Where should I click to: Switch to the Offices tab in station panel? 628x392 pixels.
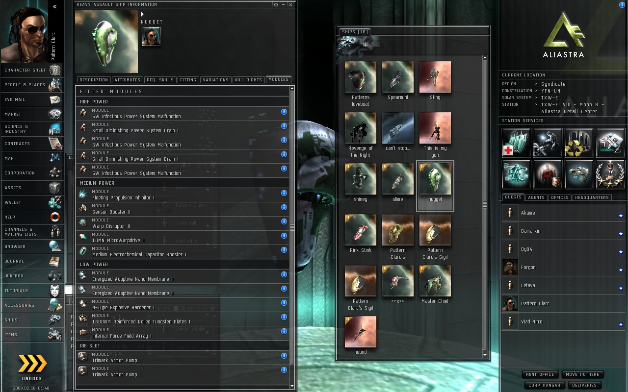click(x=560, y=197)
